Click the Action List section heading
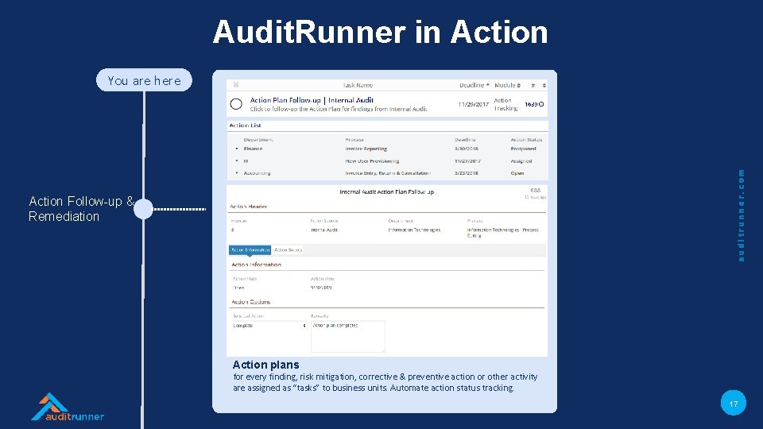The height and width of the screenshot is (429, 763). 246,126
